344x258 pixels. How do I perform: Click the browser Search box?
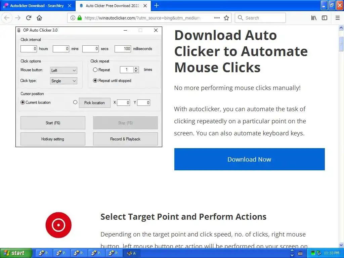click(260, 18)
